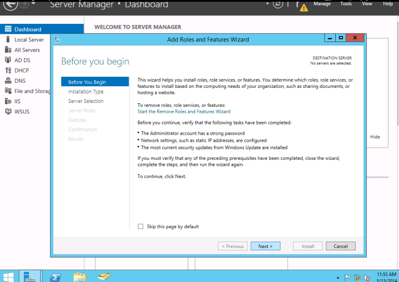This screenshot has width=399, height=282.
Task: Click the All Servers icon
Action: pyautogui.click(x=8, y=49)
